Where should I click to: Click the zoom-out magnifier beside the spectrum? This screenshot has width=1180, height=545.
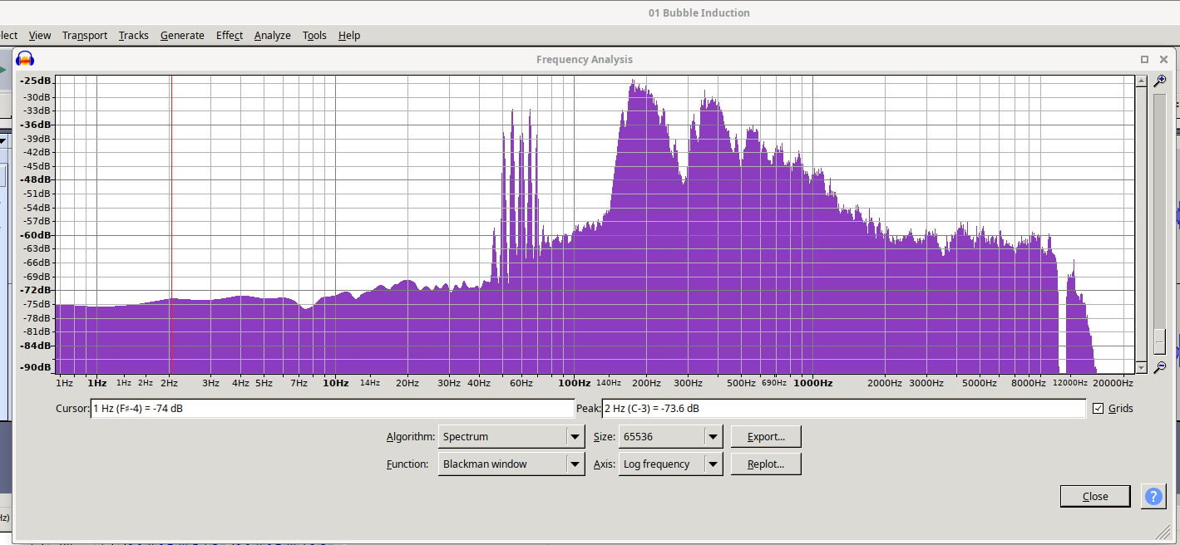[1160, 366]
